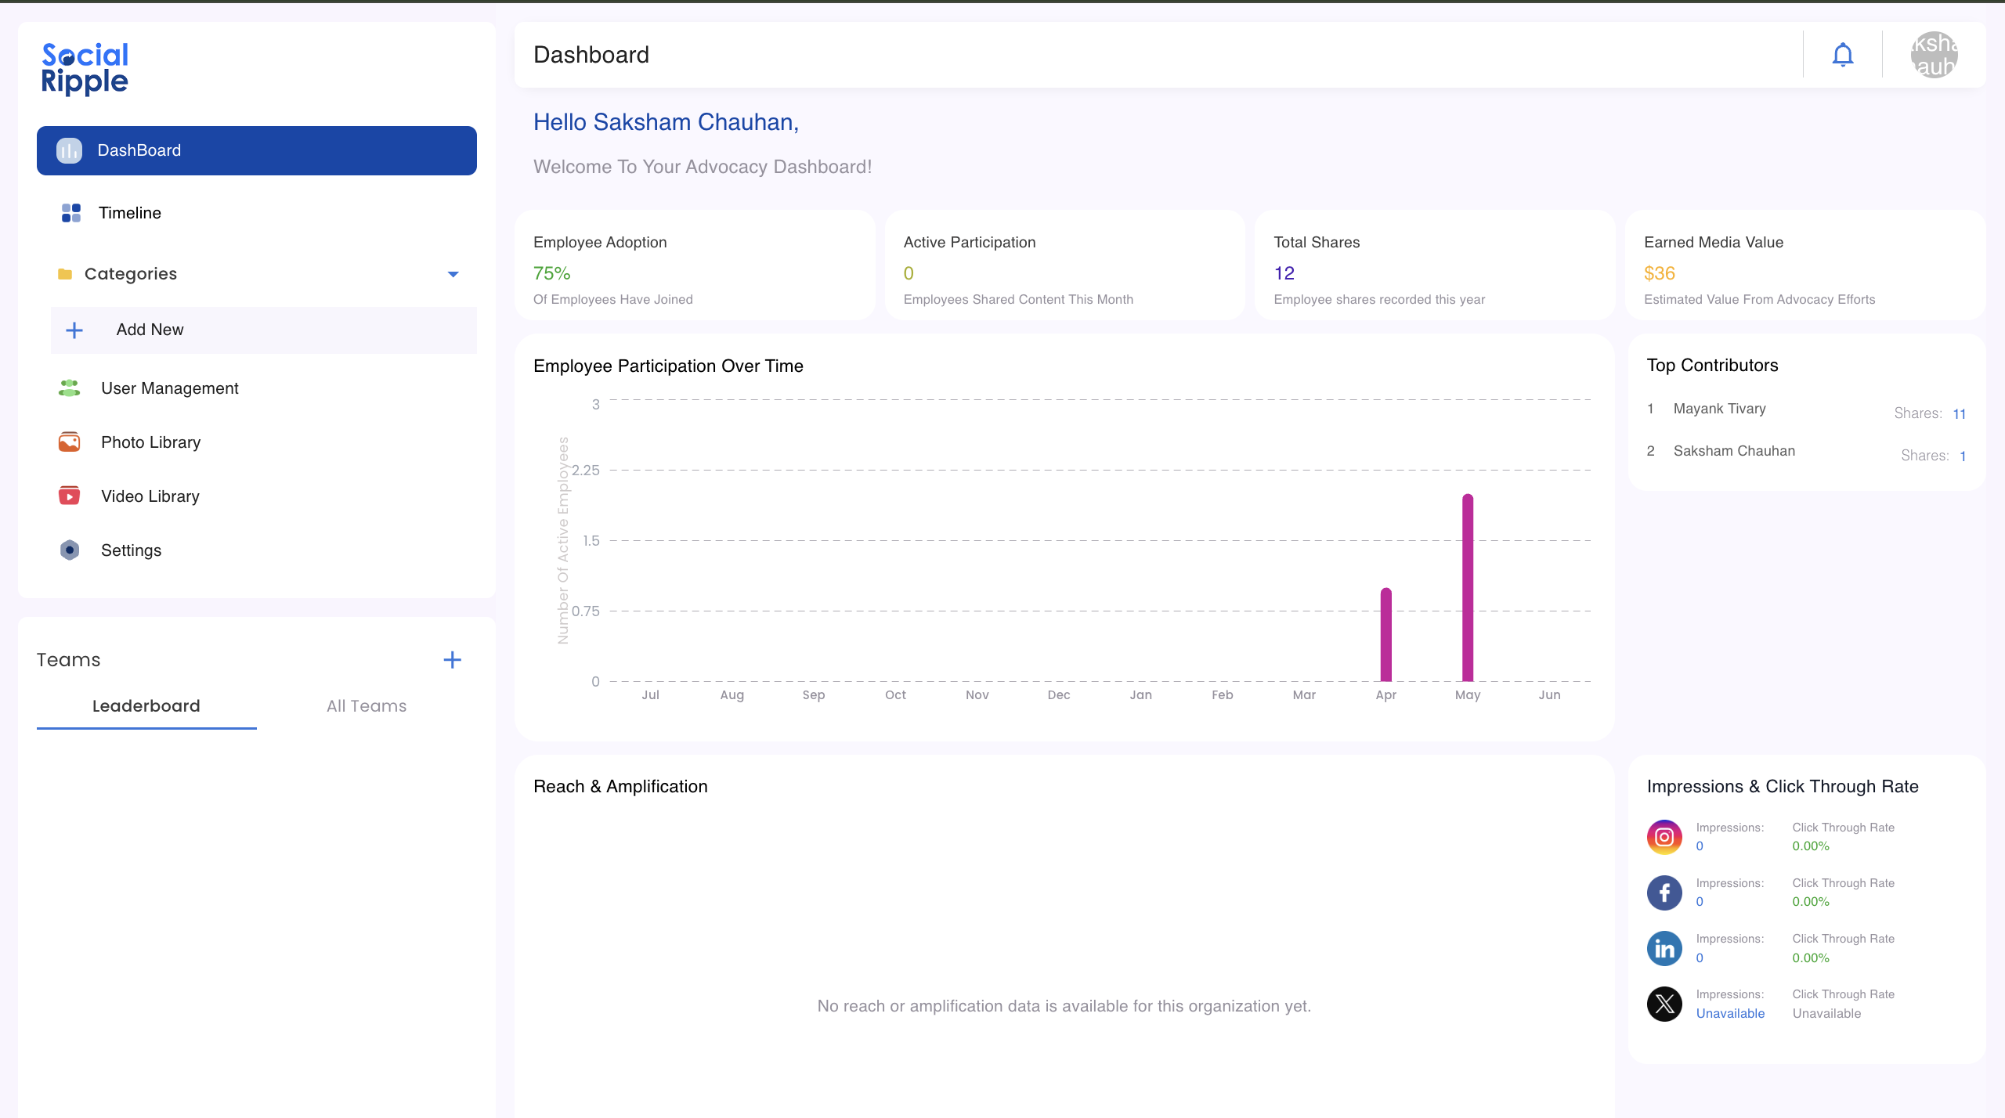The width and height of the screenshot is (2005, 1118).
Task: Expand the Categories dropdown arrow
Action: (453, 274)
